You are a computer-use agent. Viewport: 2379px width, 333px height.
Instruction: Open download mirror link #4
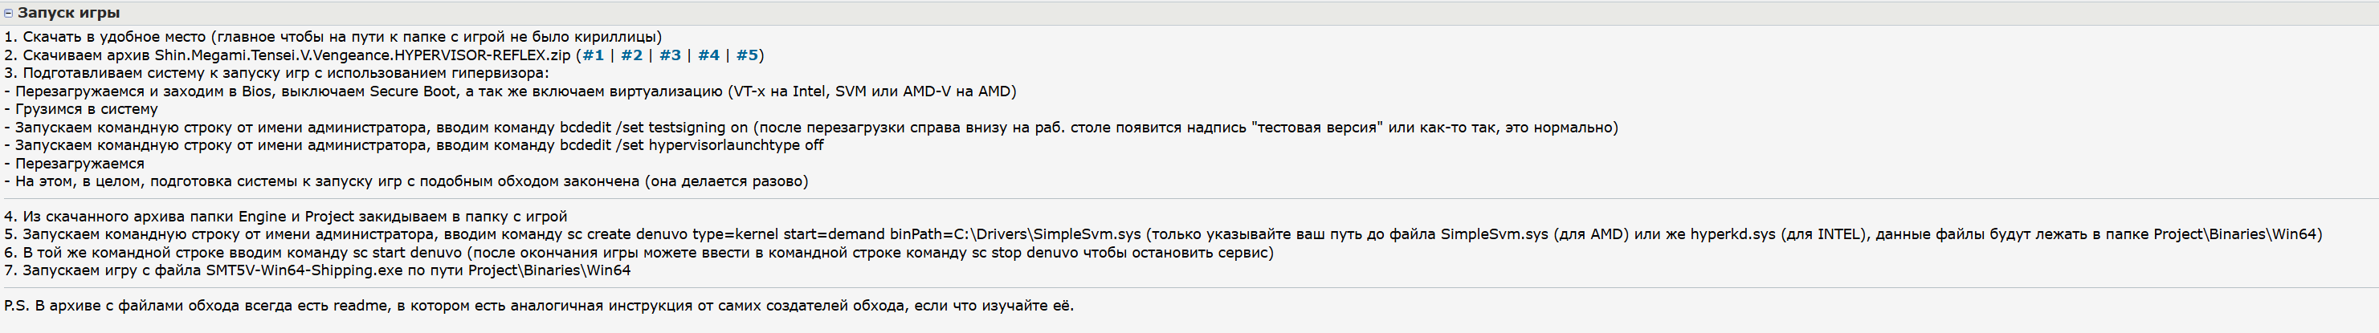(708, 55)
